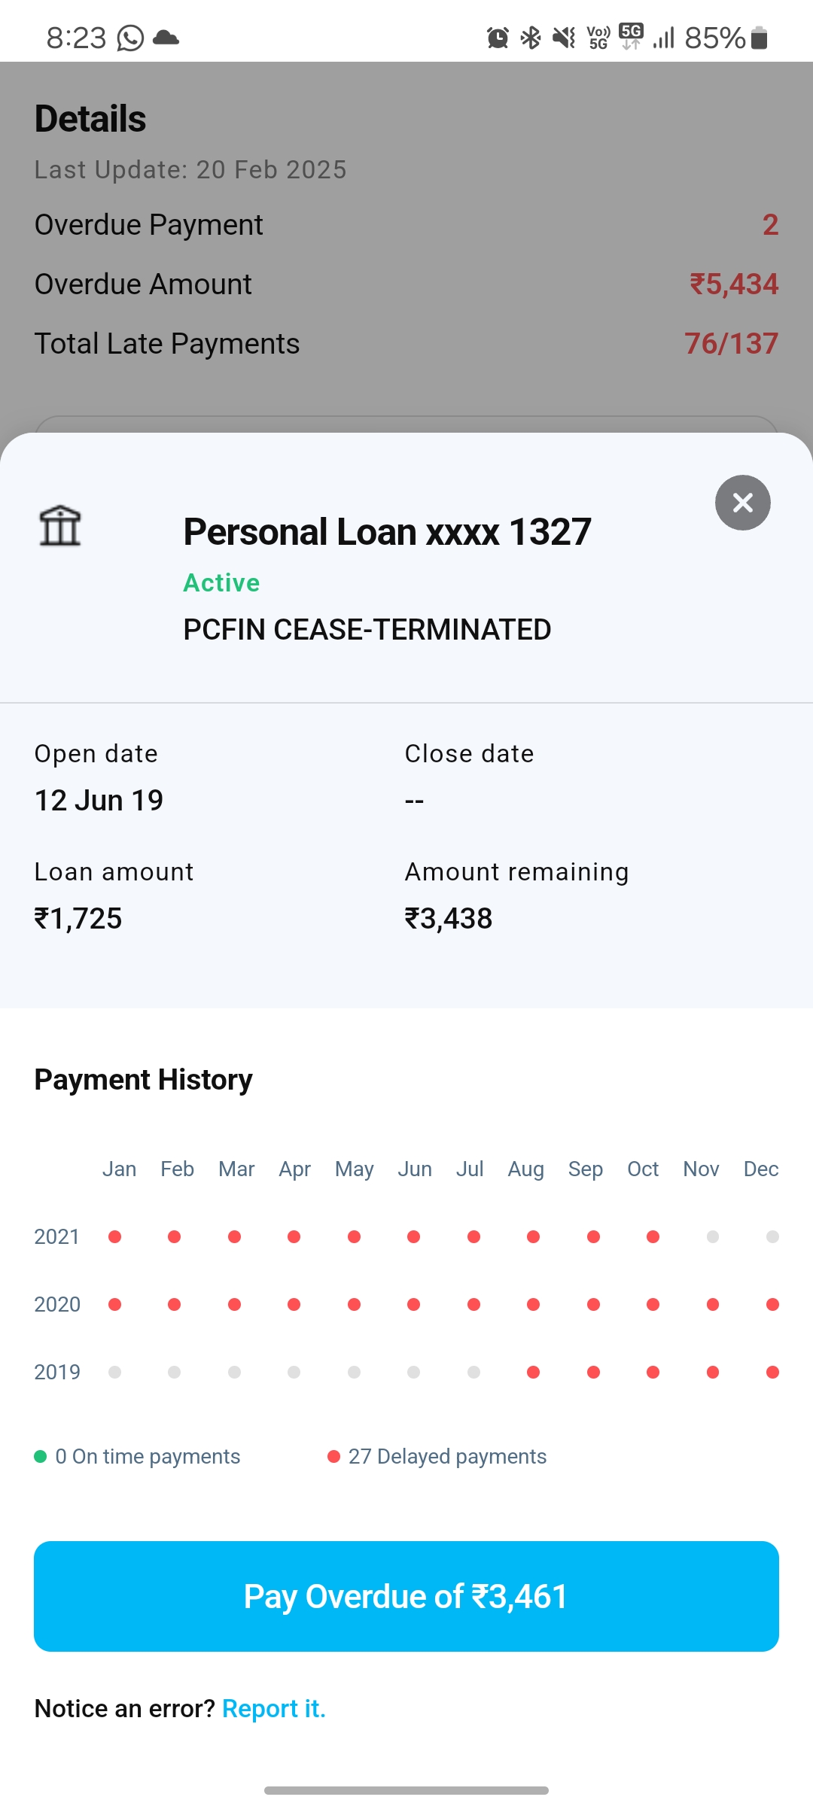Tap December 2020 delayed payment dot
Image resolution: width=813 pixels, height=1806 pixels.
tap(772, 1304)
